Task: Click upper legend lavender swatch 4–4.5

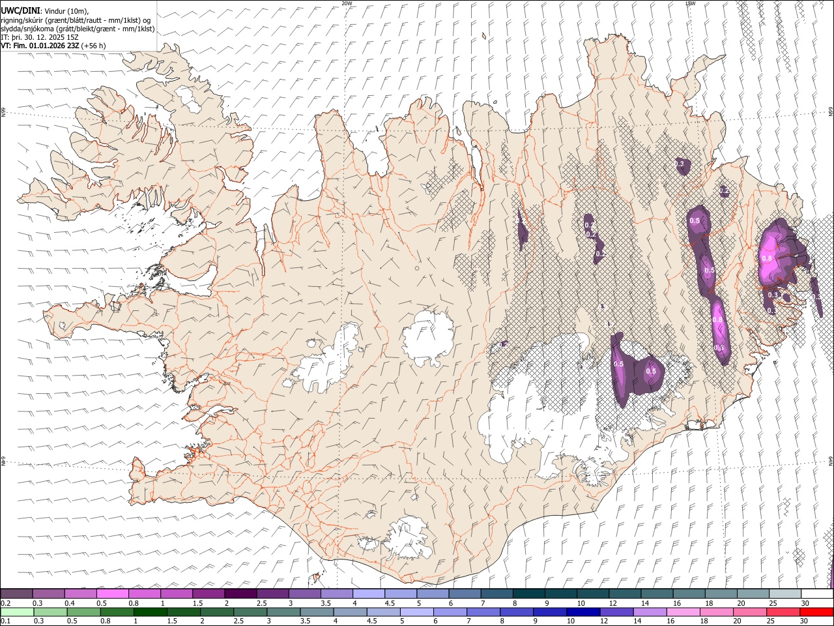Action: click(369, 593)
